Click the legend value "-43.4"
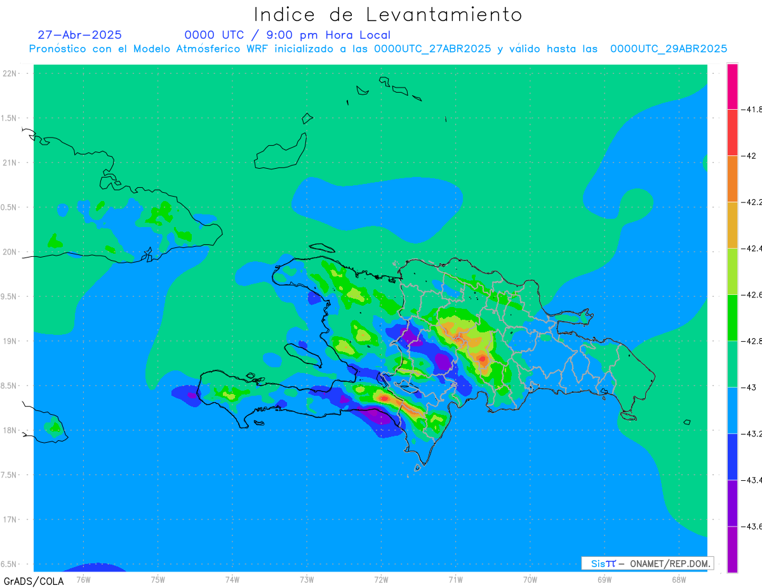Screen dimensions: 762x588 click(753, 480)
